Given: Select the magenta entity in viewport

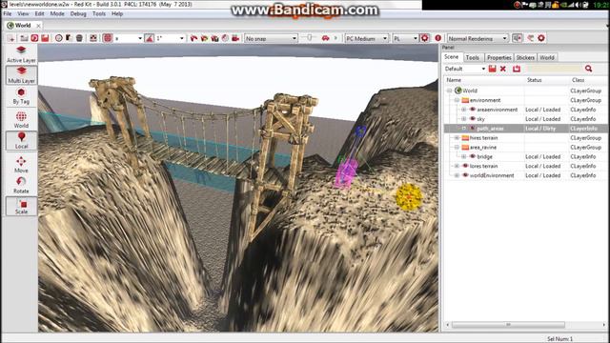Looking at the screenshot, I should click(x=346, y=173).
